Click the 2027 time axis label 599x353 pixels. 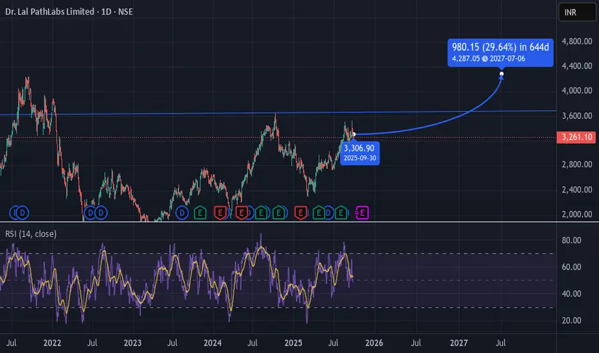point(459,343)
